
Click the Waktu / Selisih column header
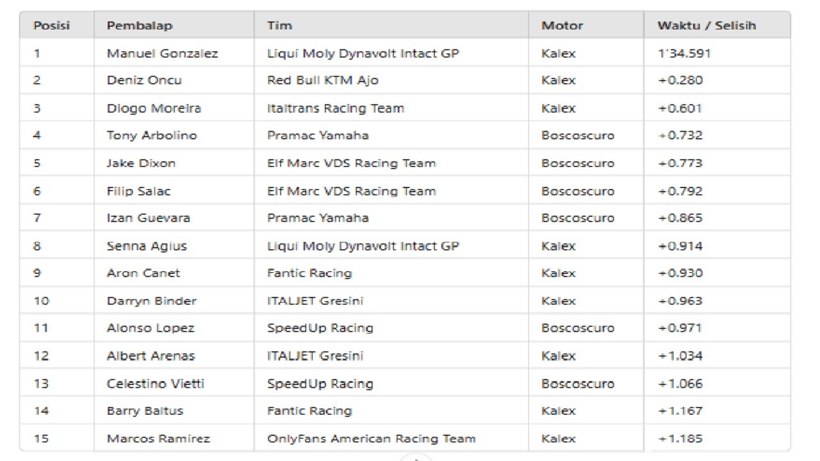(707, 26)
